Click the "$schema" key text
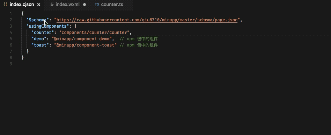This screenshot has width=331, height=135. point(38,20)
